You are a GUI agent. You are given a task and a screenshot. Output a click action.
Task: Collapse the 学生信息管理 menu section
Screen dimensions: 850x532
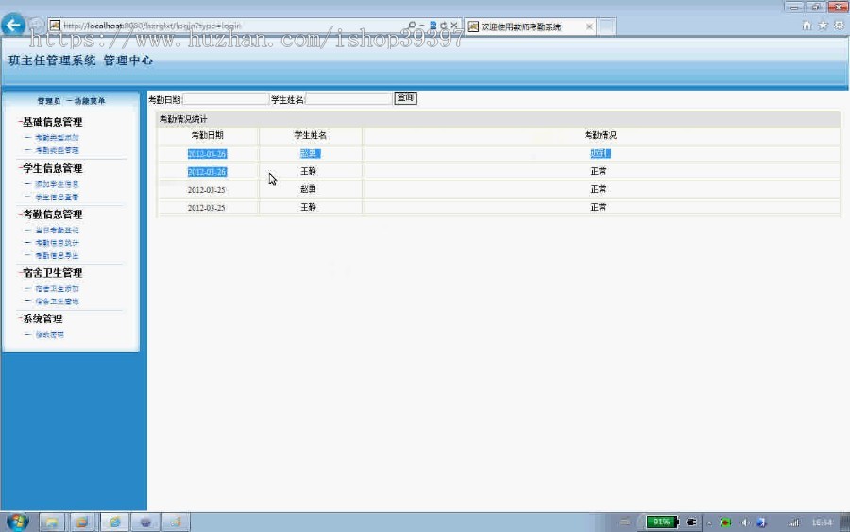(52, 168)
